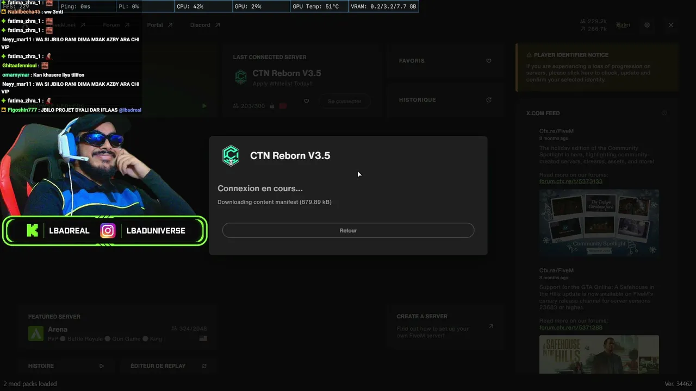
Task: Click the replay icon in ÉDITEUR DE REPLAY
Action: click(204, 366)
